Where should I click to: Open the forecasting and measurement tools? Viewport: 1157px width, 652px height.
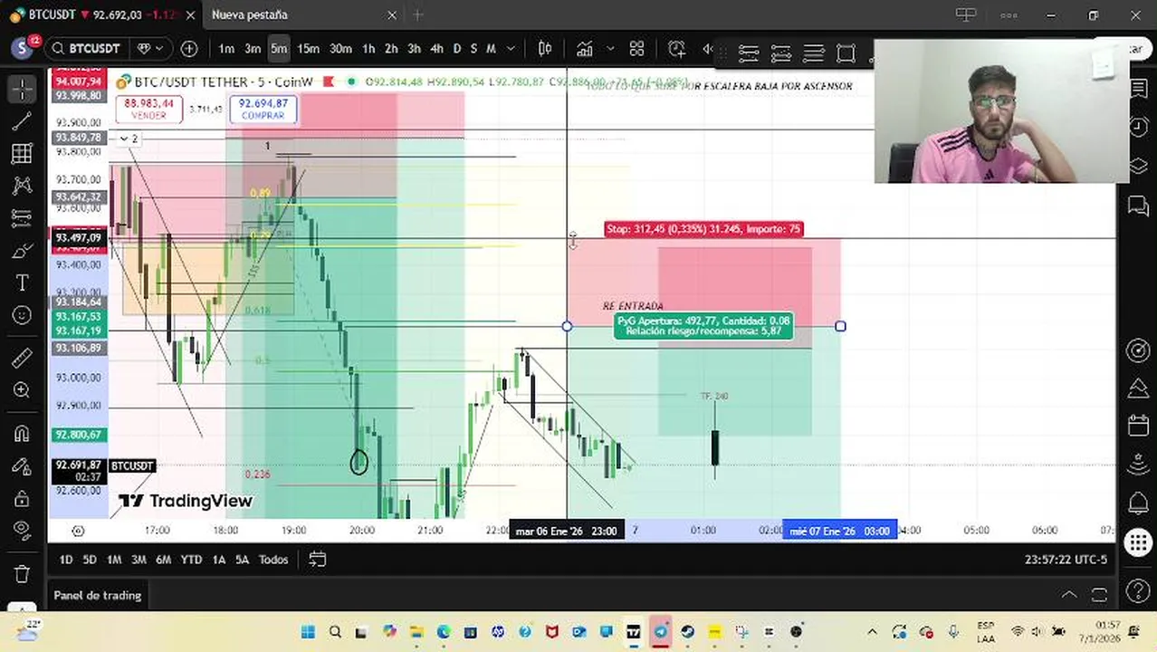pos(22,218)
